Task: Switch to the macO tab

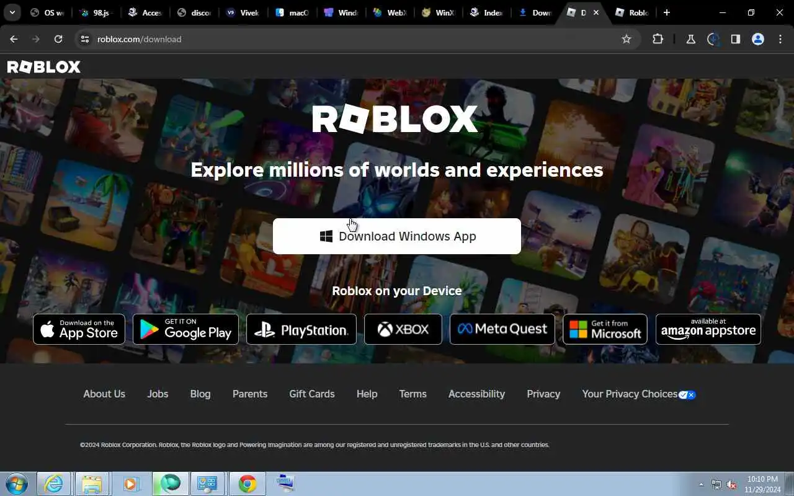Action: tap(291, 12)
